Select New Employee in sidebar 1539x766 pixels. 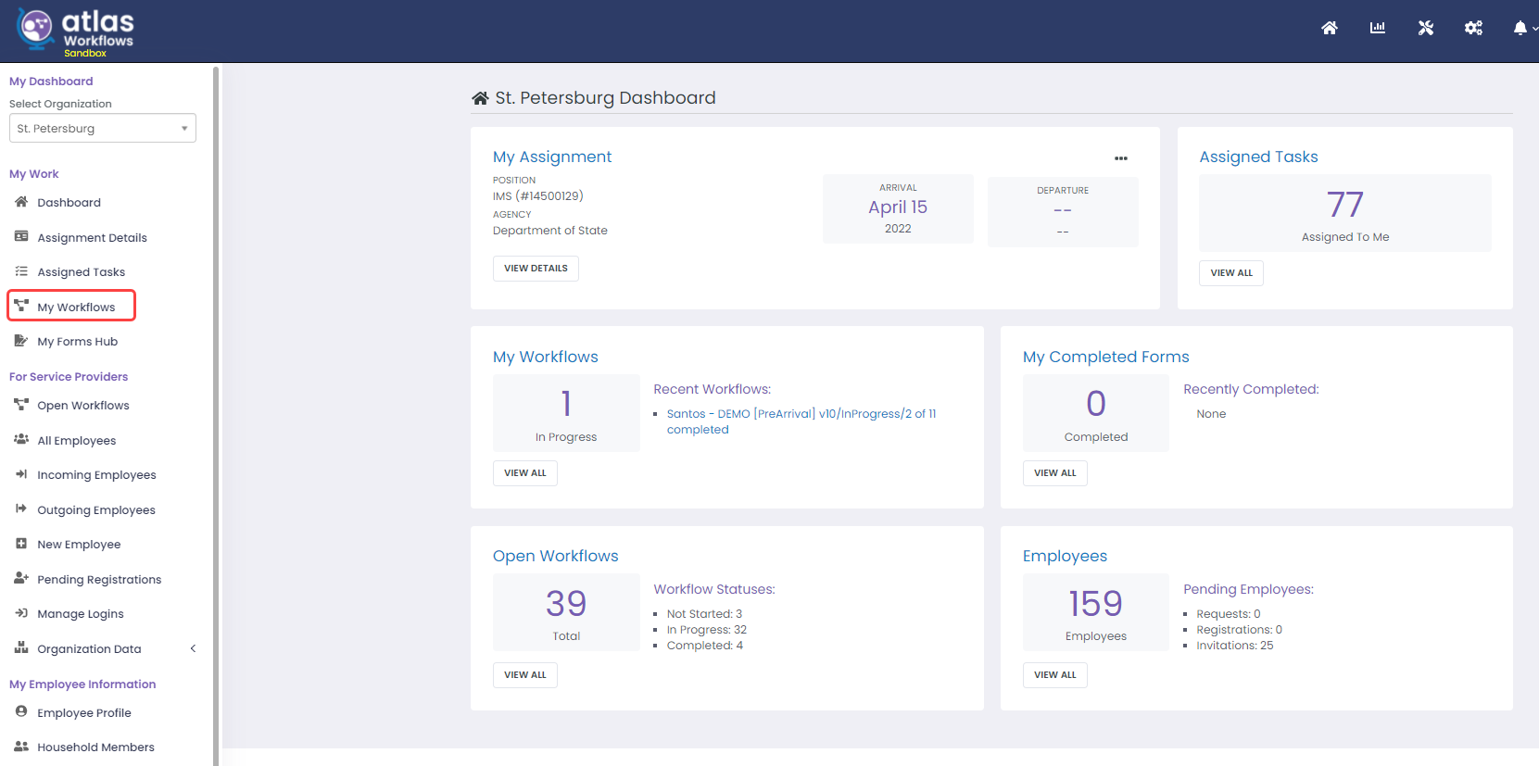tap(79, 544)
